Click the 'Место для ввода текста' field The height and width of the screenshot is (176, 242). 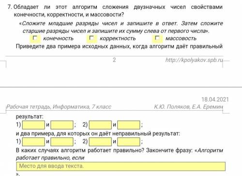tap(121, 166)
